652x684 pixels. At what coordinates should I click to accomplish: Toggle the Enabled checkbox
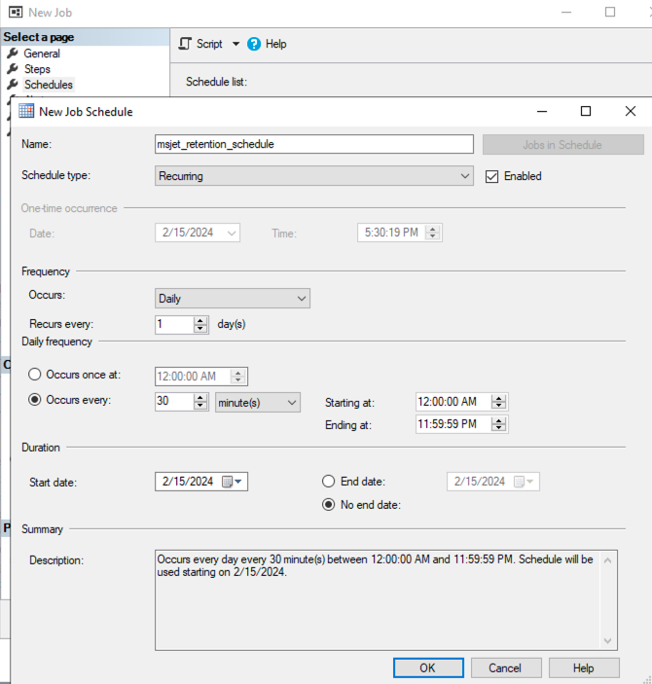click(x=491, y=176)
